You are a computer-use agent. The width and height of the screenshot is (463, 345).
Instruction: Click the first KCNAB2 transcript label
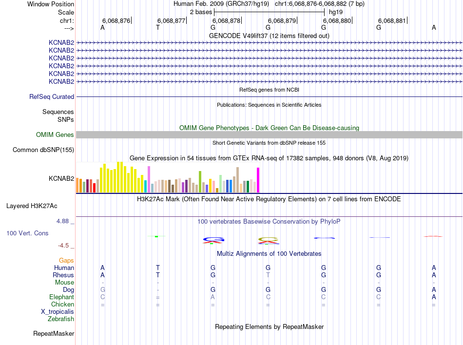[x=61, y=42]
